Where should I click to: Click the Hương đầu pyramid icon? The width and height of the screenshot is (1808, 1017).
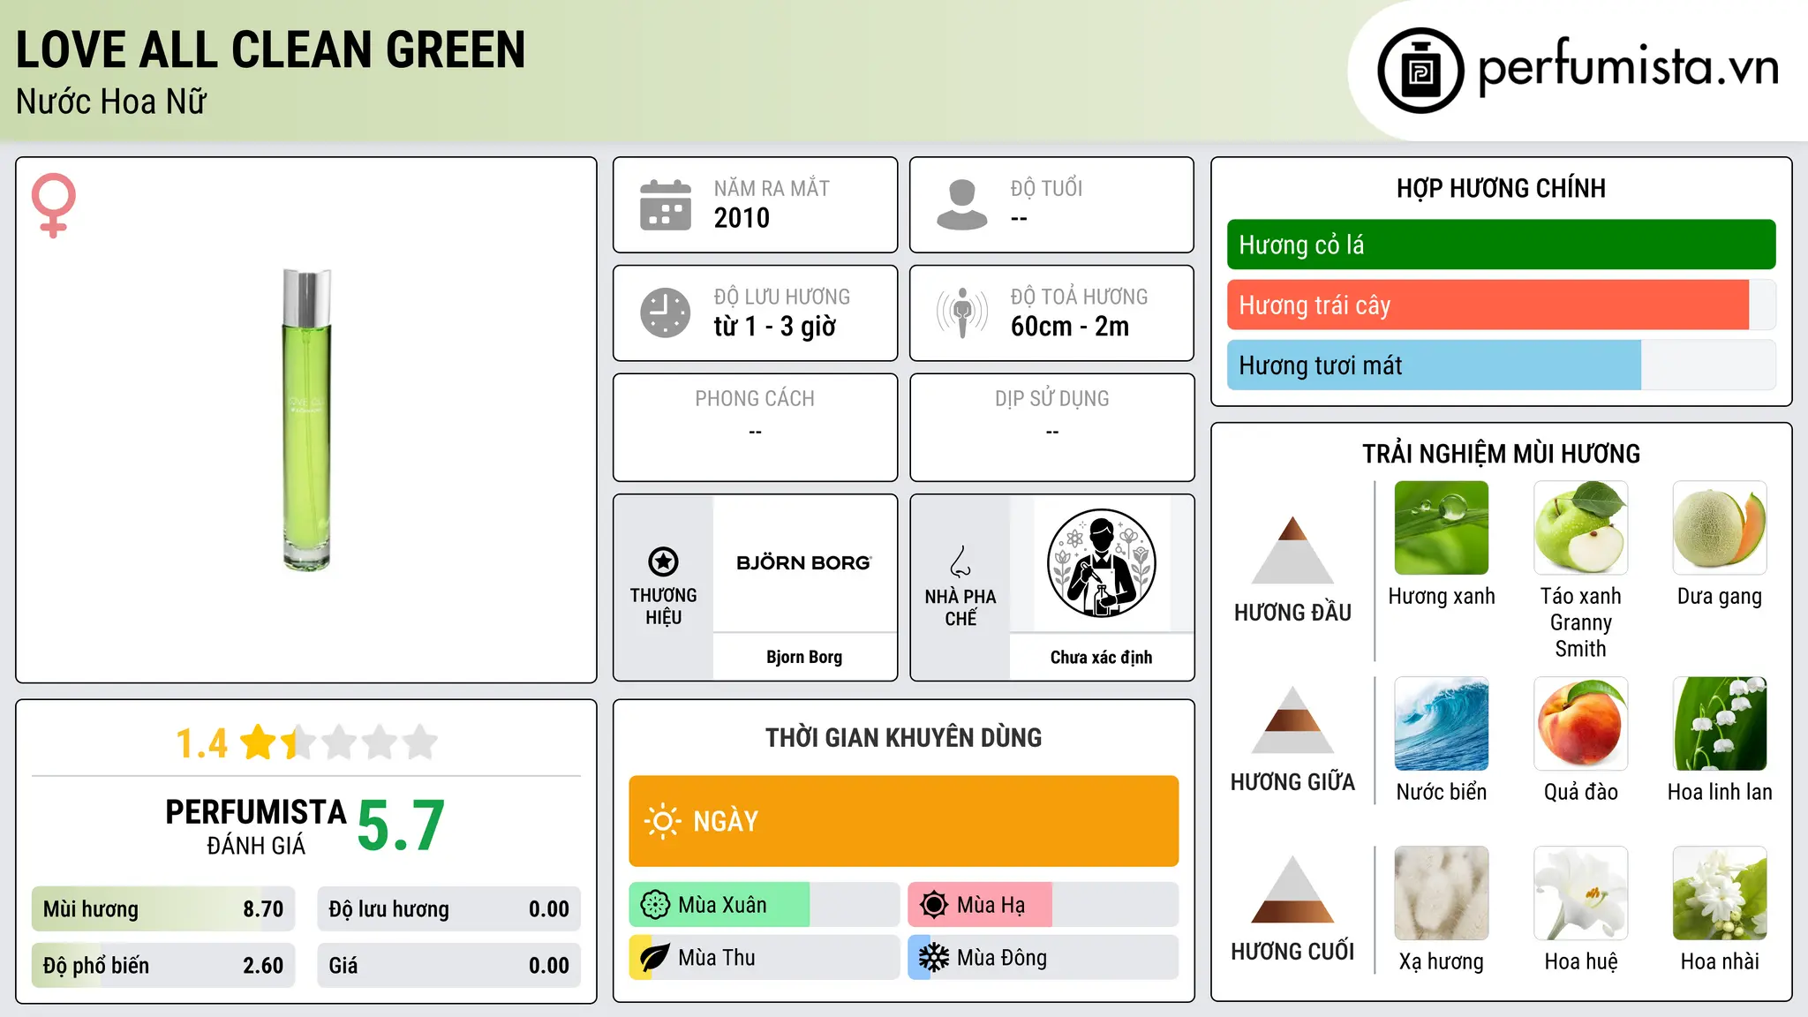[1292, 550]
